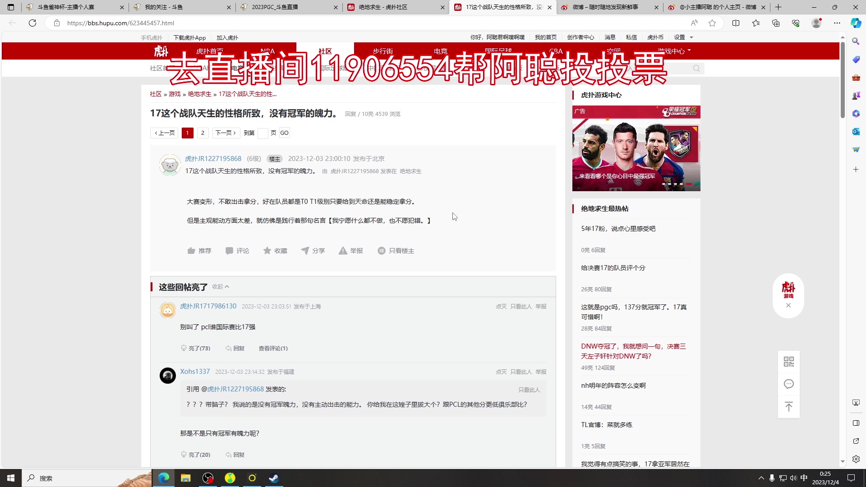Click page scrollbar thumb
The image size is (866, 487).
[x=843, y=79]
